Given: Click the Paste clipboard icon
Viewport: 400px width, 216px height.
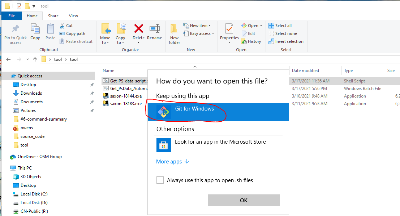Looking at the screenshot, I should [x=50, y=28].
